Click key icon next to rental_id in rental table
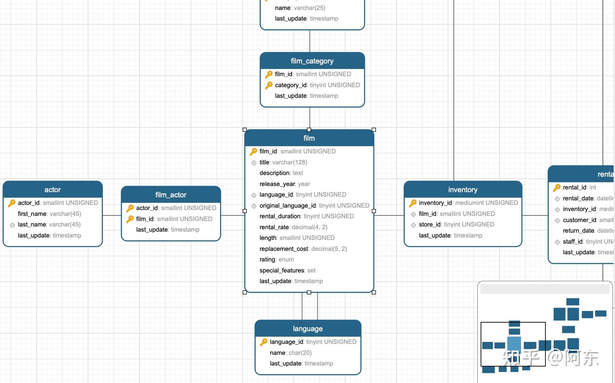This screenshot has width=615, height=383. 557,187
